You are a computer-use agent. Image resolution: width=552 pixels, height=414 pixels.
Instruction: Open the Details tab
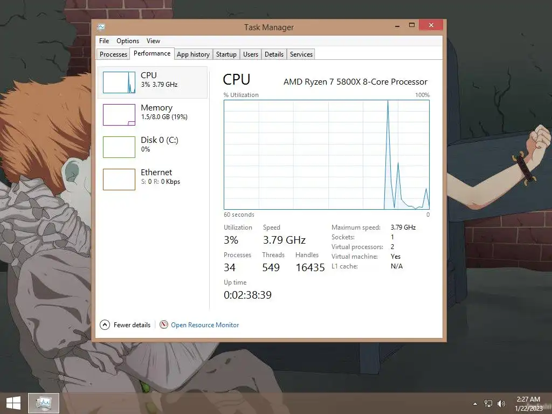pos(274,54)
